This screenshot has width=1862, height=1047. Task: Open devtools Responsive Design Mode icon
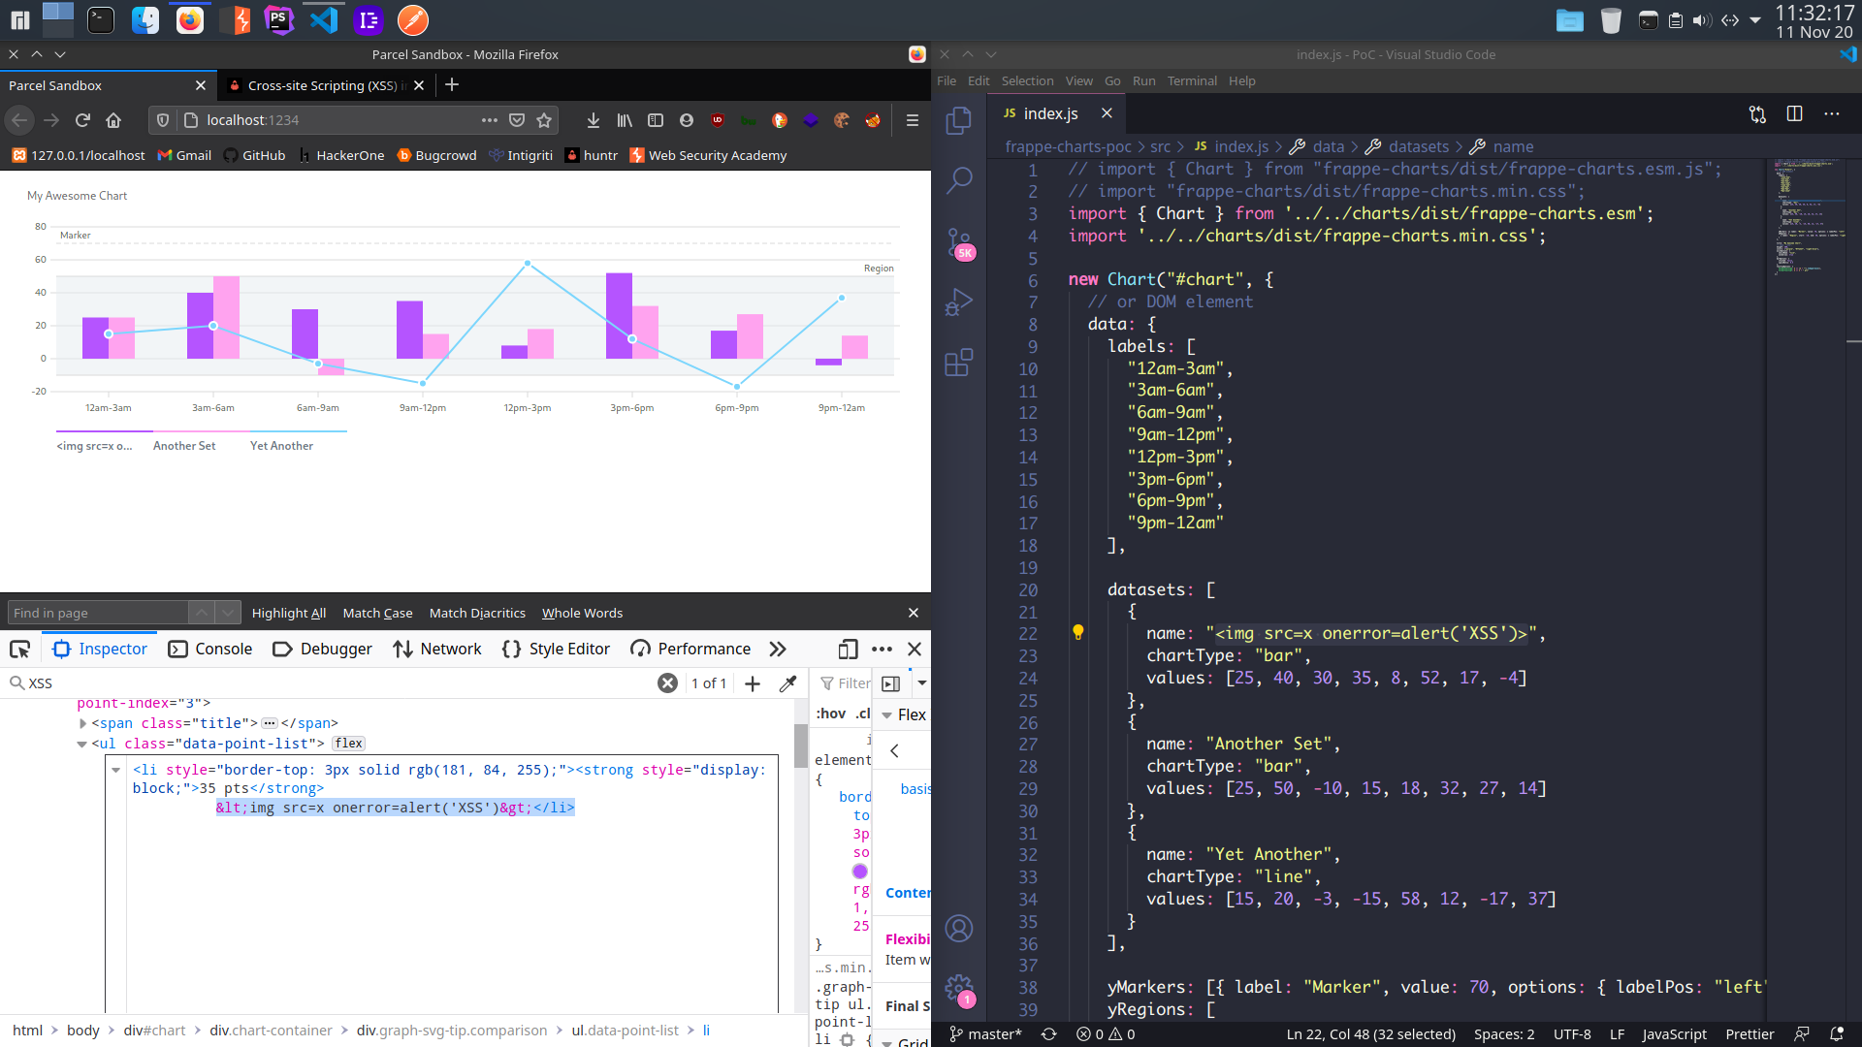[x=848, y=649]
